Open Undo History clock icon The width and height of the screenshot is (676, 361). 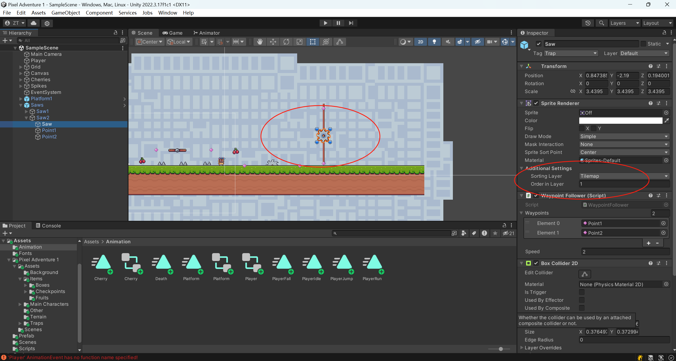588,23
